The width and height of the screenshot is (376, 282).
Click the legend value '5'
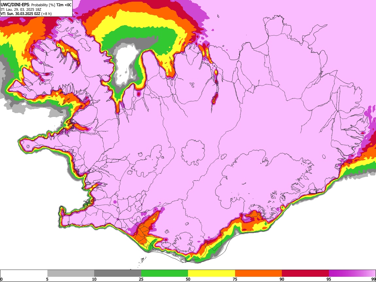click(x=47, y=279)
